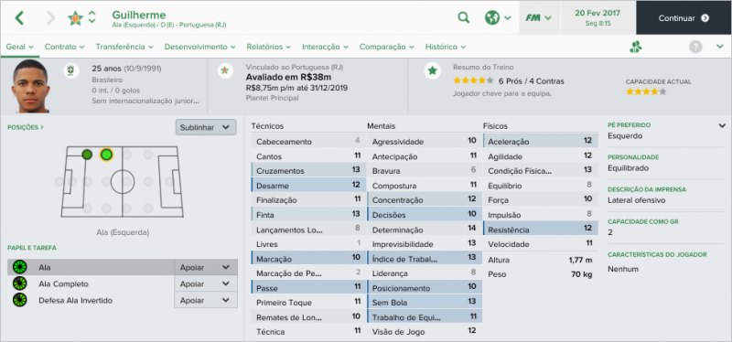The width and height of the screenshot is (732, 342).
Task: Click the Continuar button
Action: 684,17
